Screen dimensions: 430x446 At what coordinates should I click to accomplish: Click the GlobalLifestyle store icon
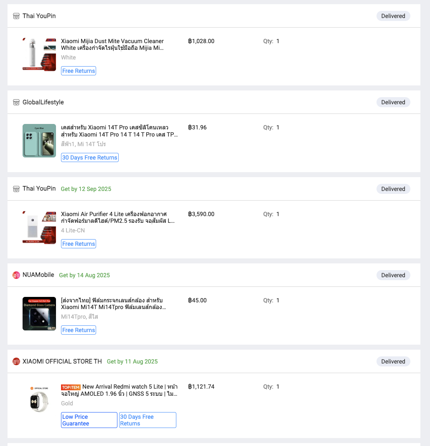pyautogui.click(x=16, y=103)
